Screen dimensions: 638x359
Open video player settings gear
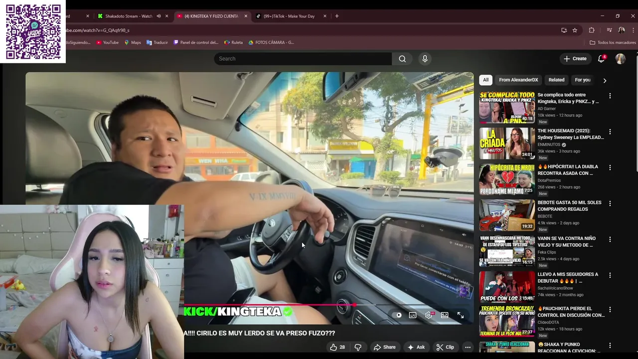(x=429, y=315)
